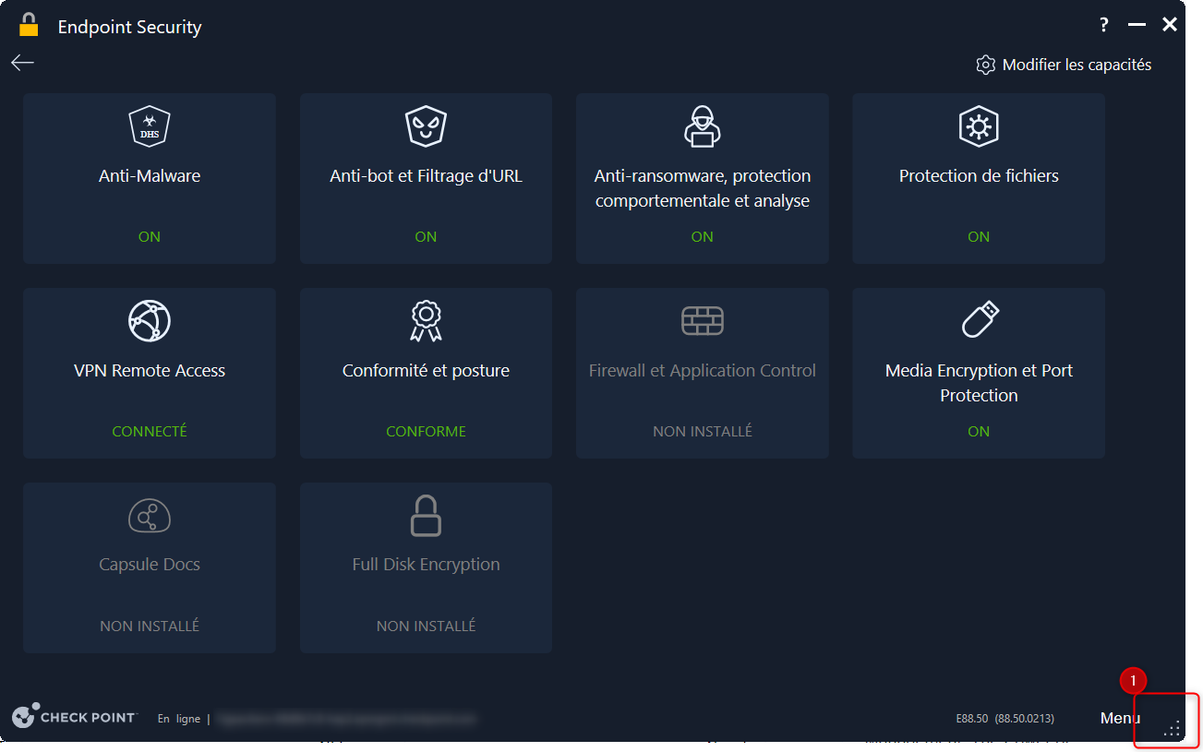1203x752 pixels.
Task: Click the Conformité et posture ribbon badge icon
Action: click(x=426, y=321)
